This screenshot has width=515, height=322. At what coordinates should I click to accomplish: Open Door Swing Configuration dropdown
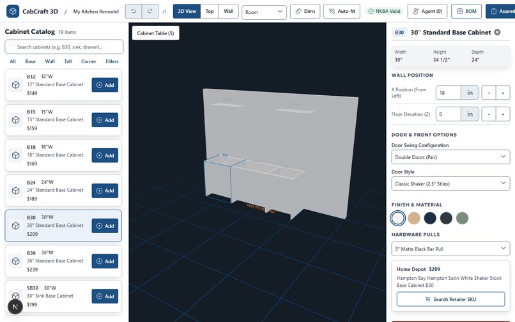[x=450, y=157]
